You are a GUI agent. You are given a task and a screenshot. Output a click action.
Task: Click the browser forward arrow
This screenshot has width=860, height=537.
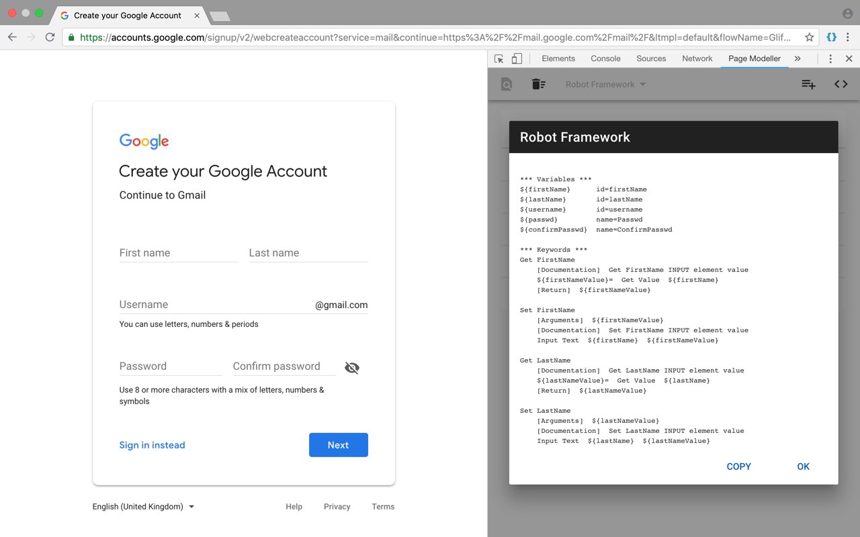point(31,38)
